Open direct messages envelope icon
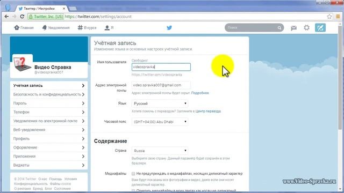The width and height of the screenshot is (344, 193). tap(293, 28)
